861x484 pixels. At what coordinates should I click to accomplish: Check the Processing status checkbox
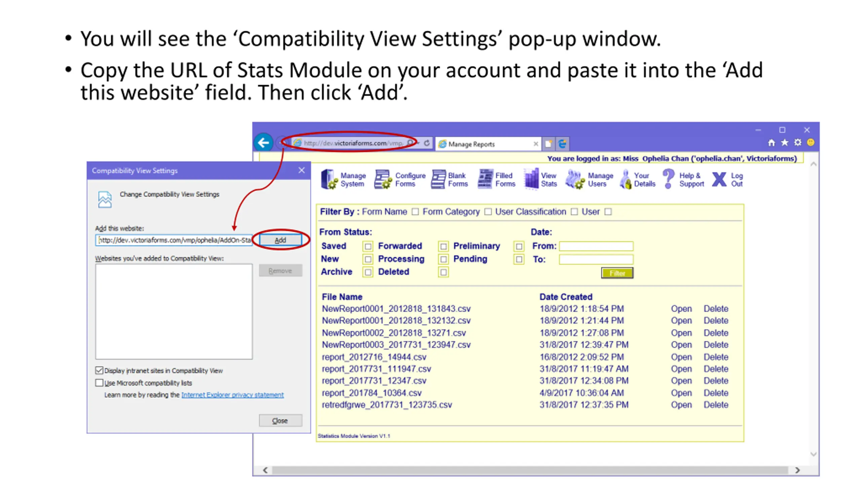[443, 259]
